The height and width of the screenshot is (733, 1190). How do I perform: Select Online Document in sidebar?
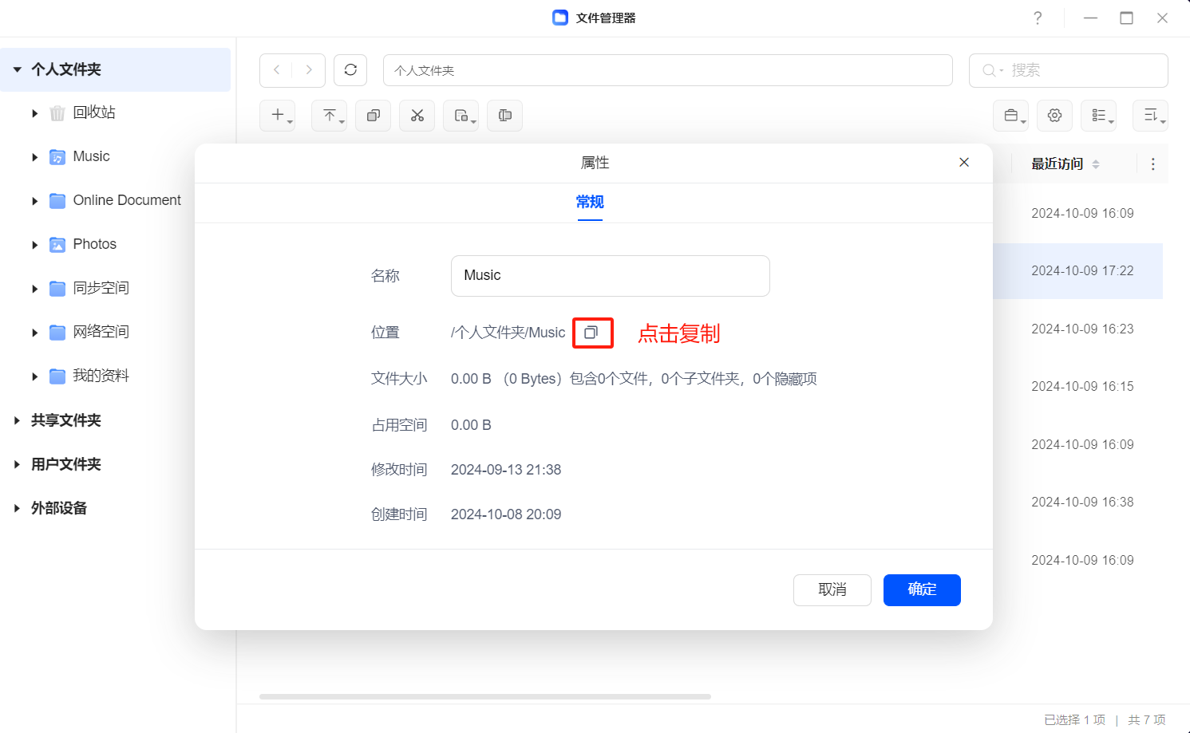tap(127, 200)
